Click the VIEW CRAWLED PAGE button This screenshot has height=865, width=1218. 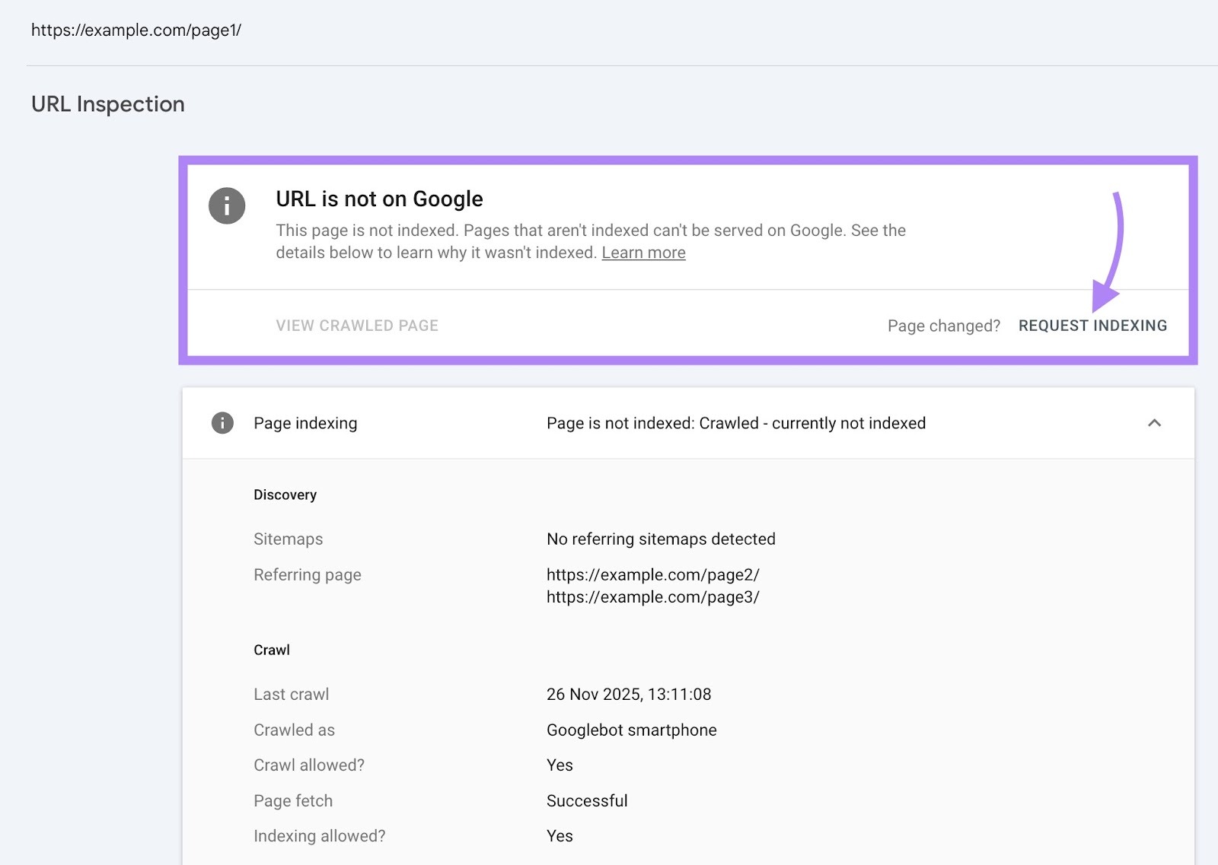point(357,325)
